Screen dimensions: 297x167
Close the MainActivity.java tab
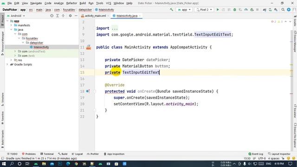point(140,16)
